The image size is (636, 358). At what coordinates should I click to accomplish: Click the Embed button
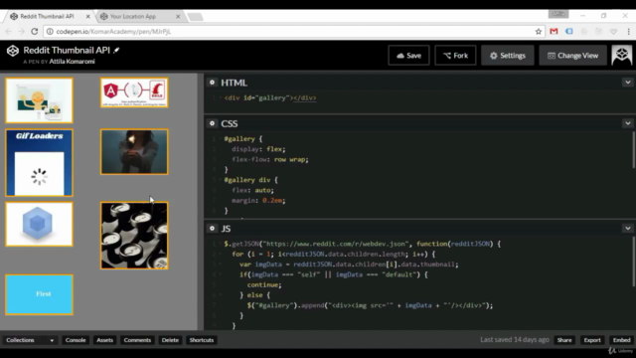pyautogui.click(x=621, y=340)
